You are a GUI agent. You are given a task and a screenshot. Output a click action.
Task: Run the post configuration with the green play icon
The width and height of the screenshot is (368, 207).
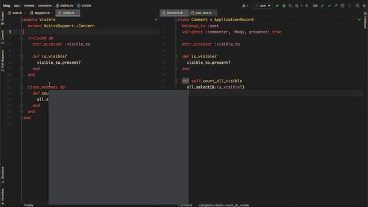coord(277,6)
